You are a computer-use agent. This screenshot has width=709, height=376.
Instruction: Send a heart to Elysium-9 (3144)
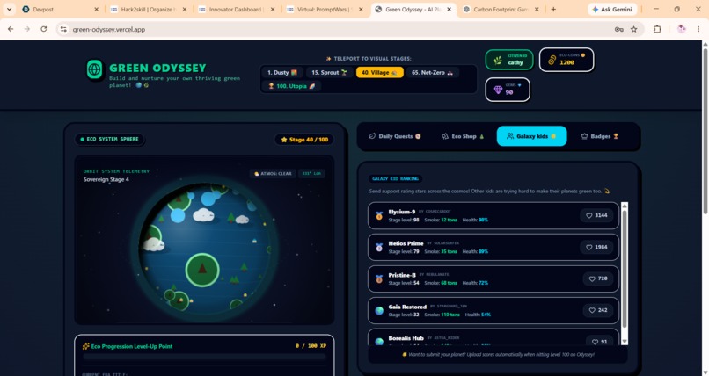pos(596,215)
